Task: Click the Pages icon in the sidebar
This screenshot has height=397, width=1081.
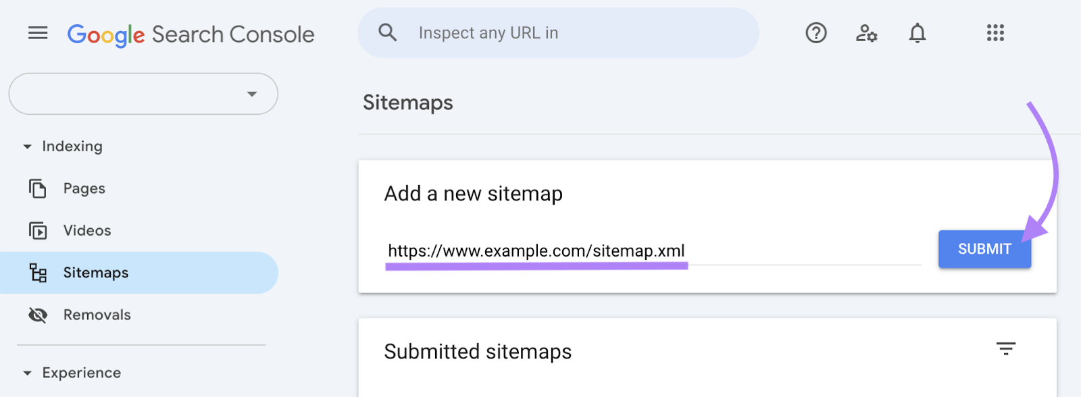Action: (x=39, y=188)
